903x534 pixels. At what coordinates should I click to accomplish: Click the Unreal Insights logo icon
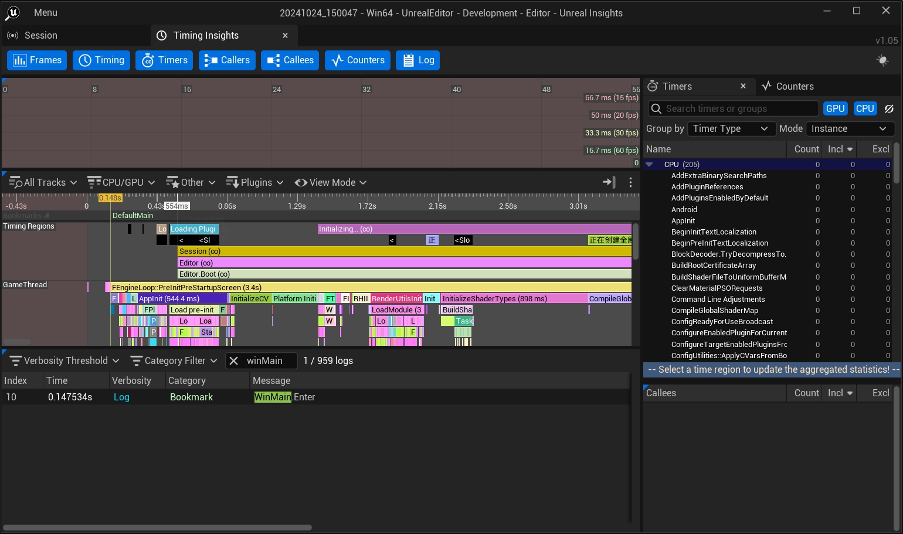(x=12, y=12)
